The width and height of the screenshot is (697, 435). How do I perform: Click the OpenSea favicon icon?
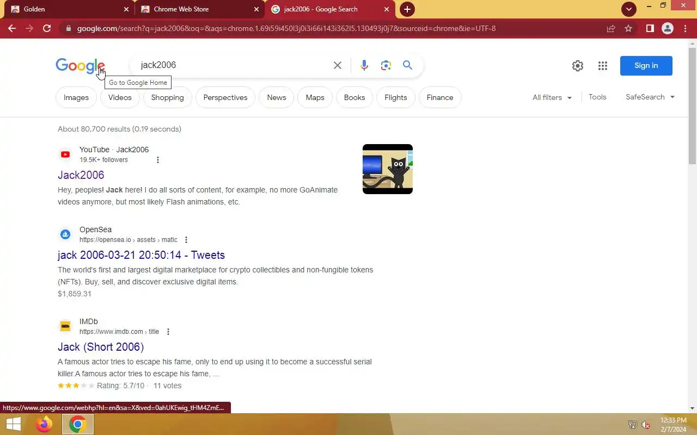65,234
